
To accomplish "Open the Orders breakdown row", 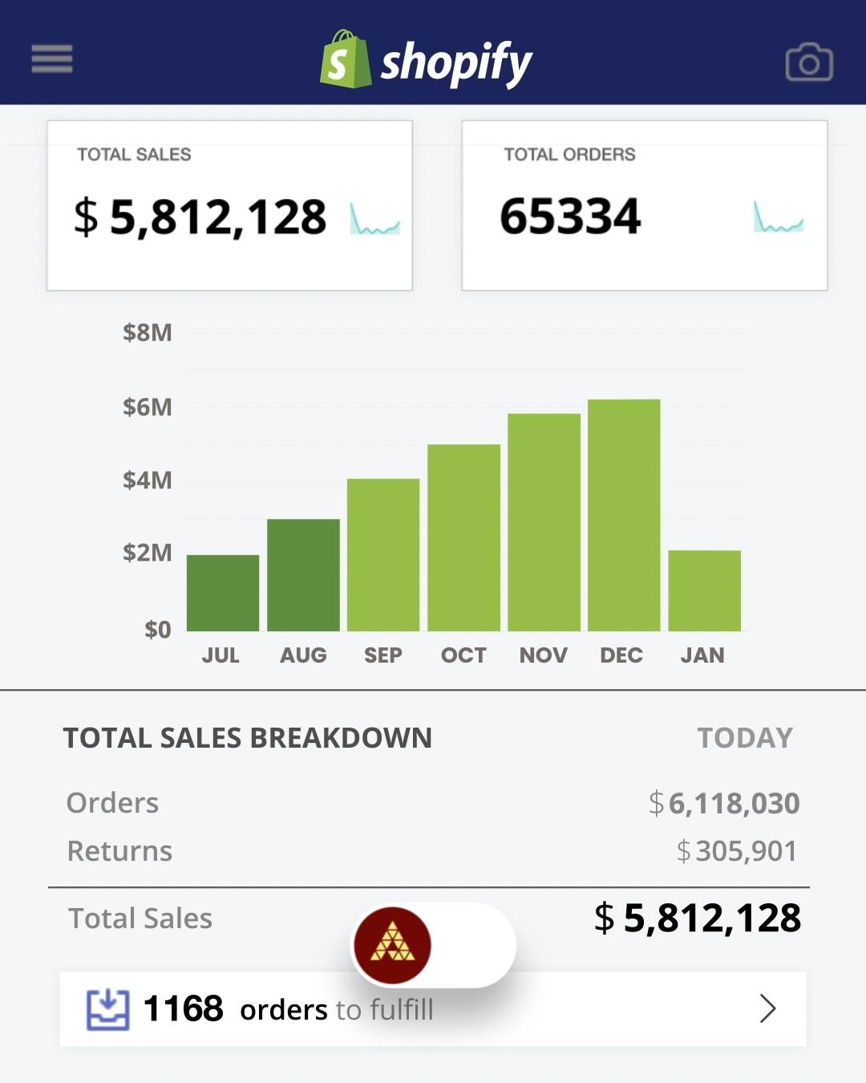I will coord(433,803).
